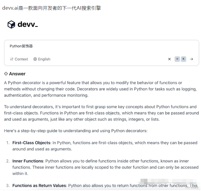
Task: Click paragraph starting 'To understand decorators'
Action: point(102,113)
